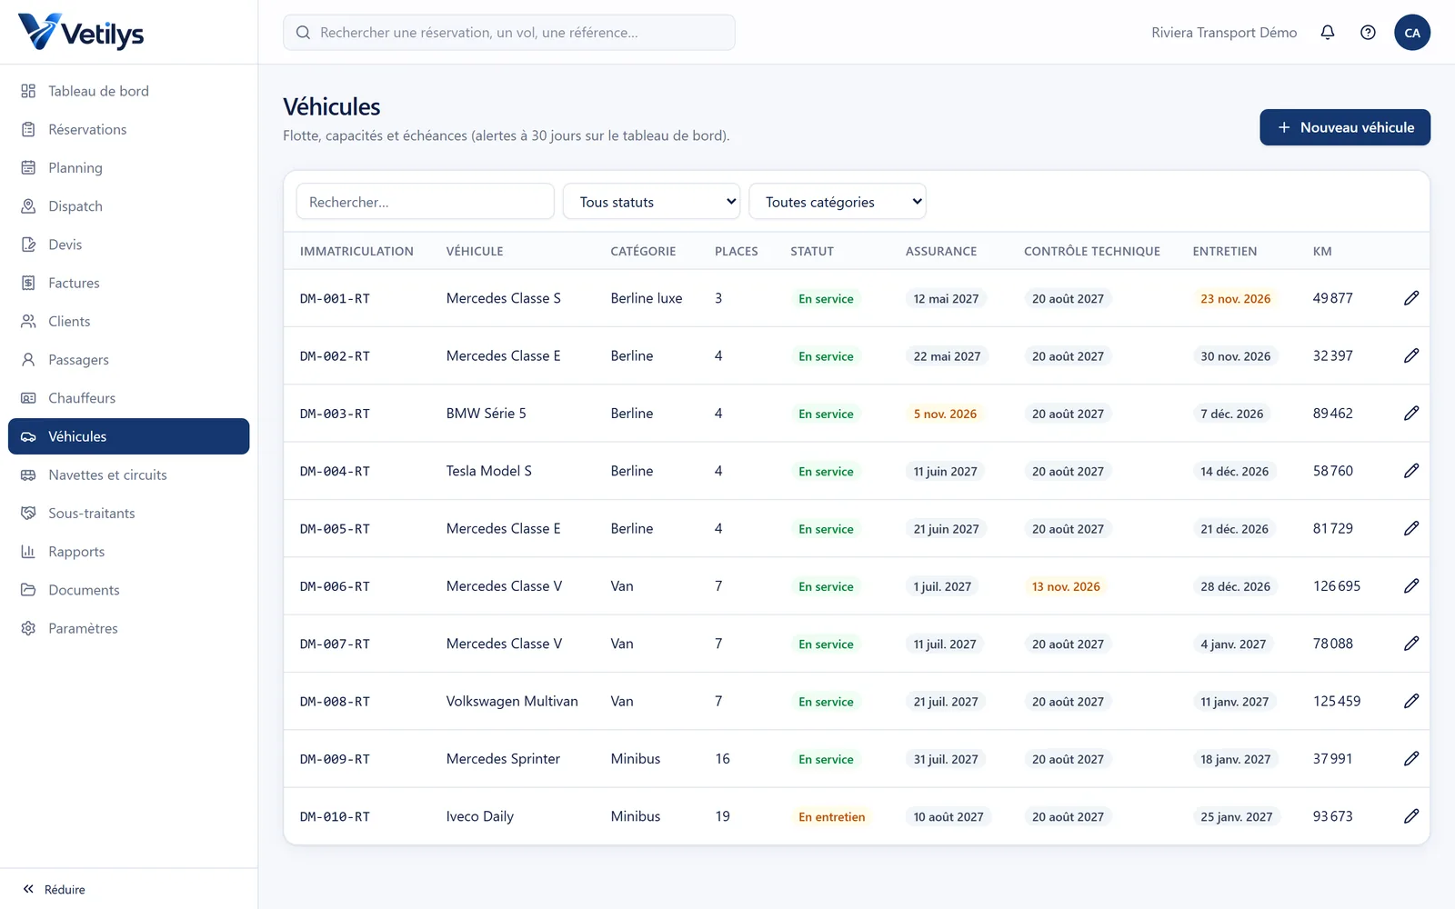Navigate to Chauffeurs
Viewport: 1455px width, 909px height.
click(129, 398)
